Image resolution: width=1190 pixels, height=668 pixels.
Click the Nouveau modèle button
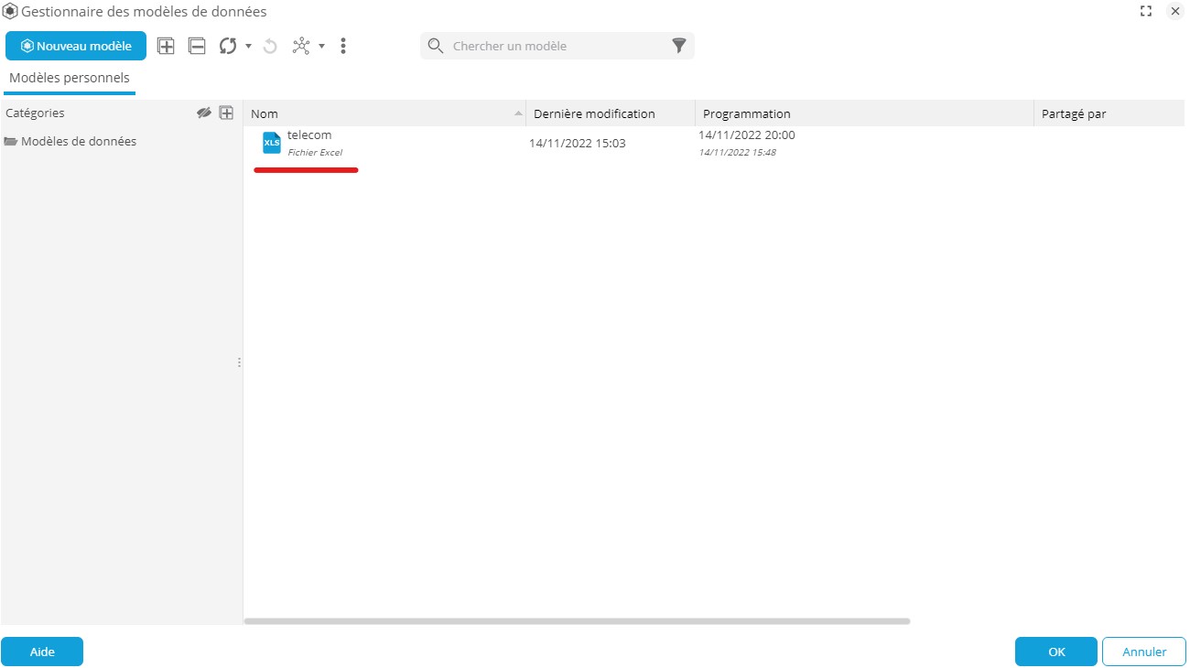coord(76,46)
